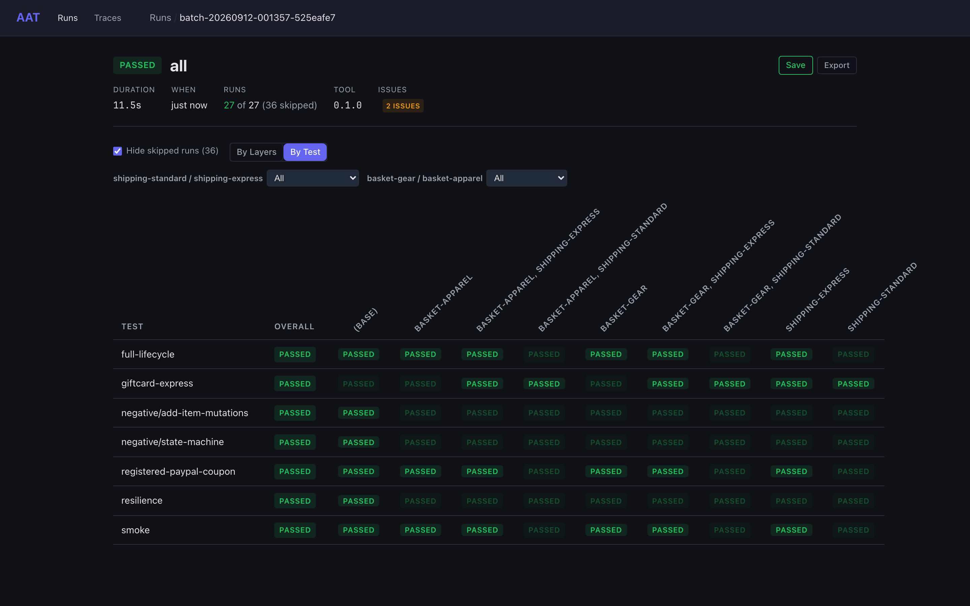Open the Traces nav tab

(107, 18)
